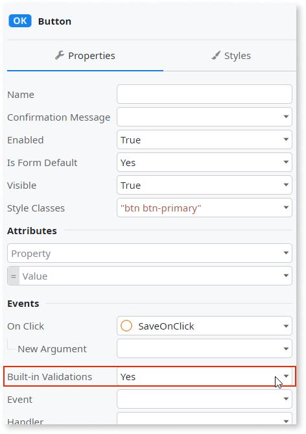Click the Event input field
This screenshot has width=306, height=434.
click(x=204, y=399)
